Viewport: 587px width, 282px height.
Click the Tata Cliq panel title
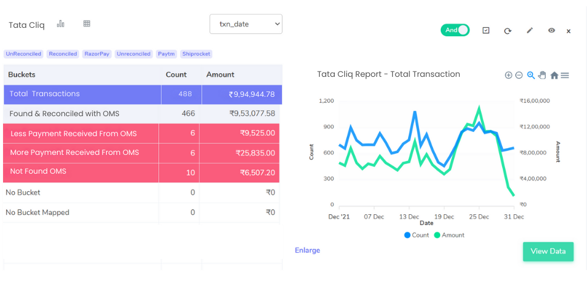pos(27,25)
